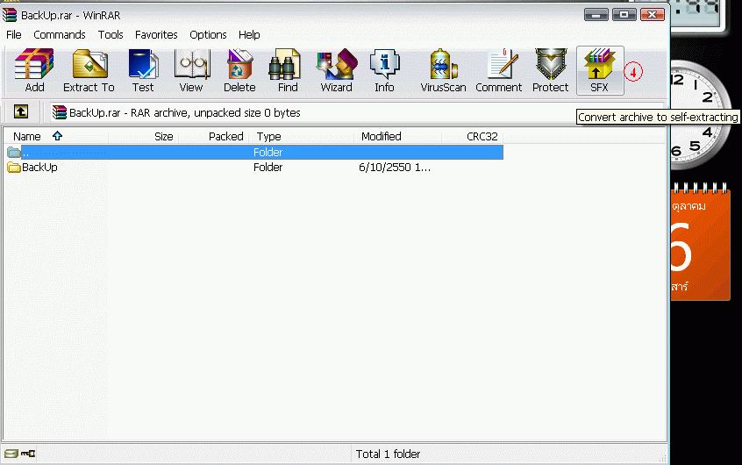Click the Extract To toolbar icon
The height and width of the screenshot is (465, 742).
[89, 71]
